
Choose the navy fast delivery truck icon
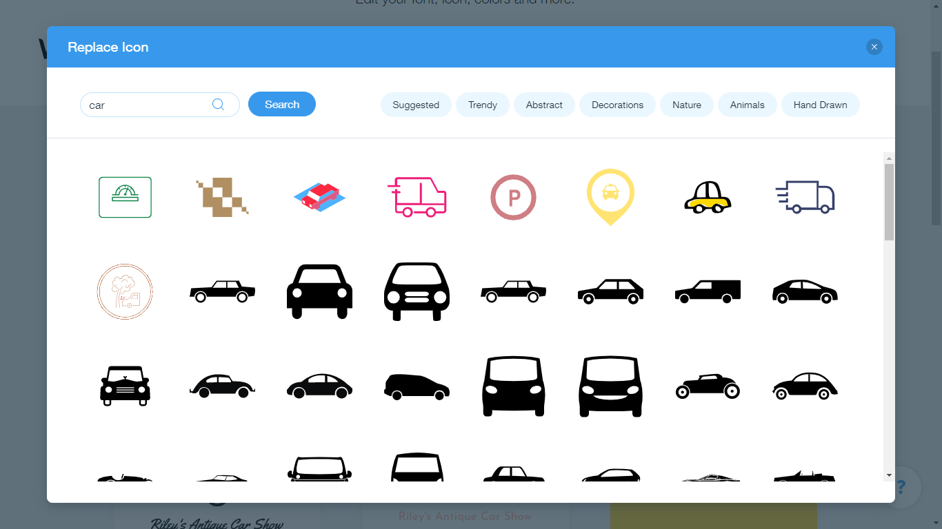pyautogui.click(x=805, y=197)
